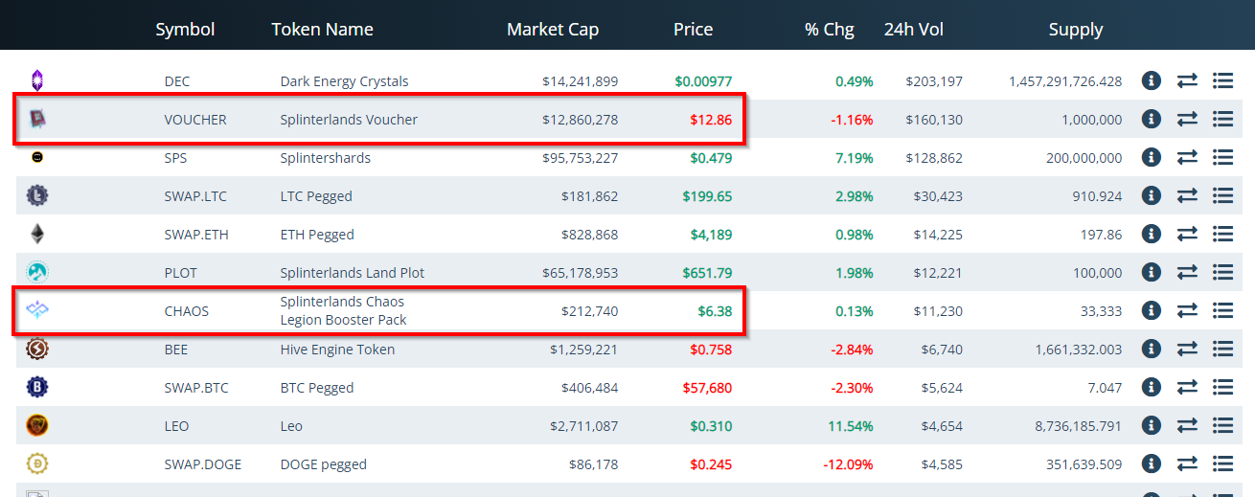The width and height of the screenshot is (1255, 497).
Task: Open info icon for DEC token
Action: click(x=1152, y=80)
